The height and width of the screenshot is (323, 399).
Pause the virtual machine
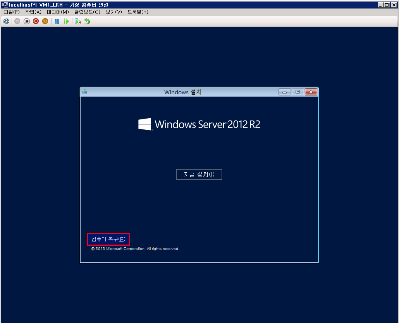coord(57,21)
